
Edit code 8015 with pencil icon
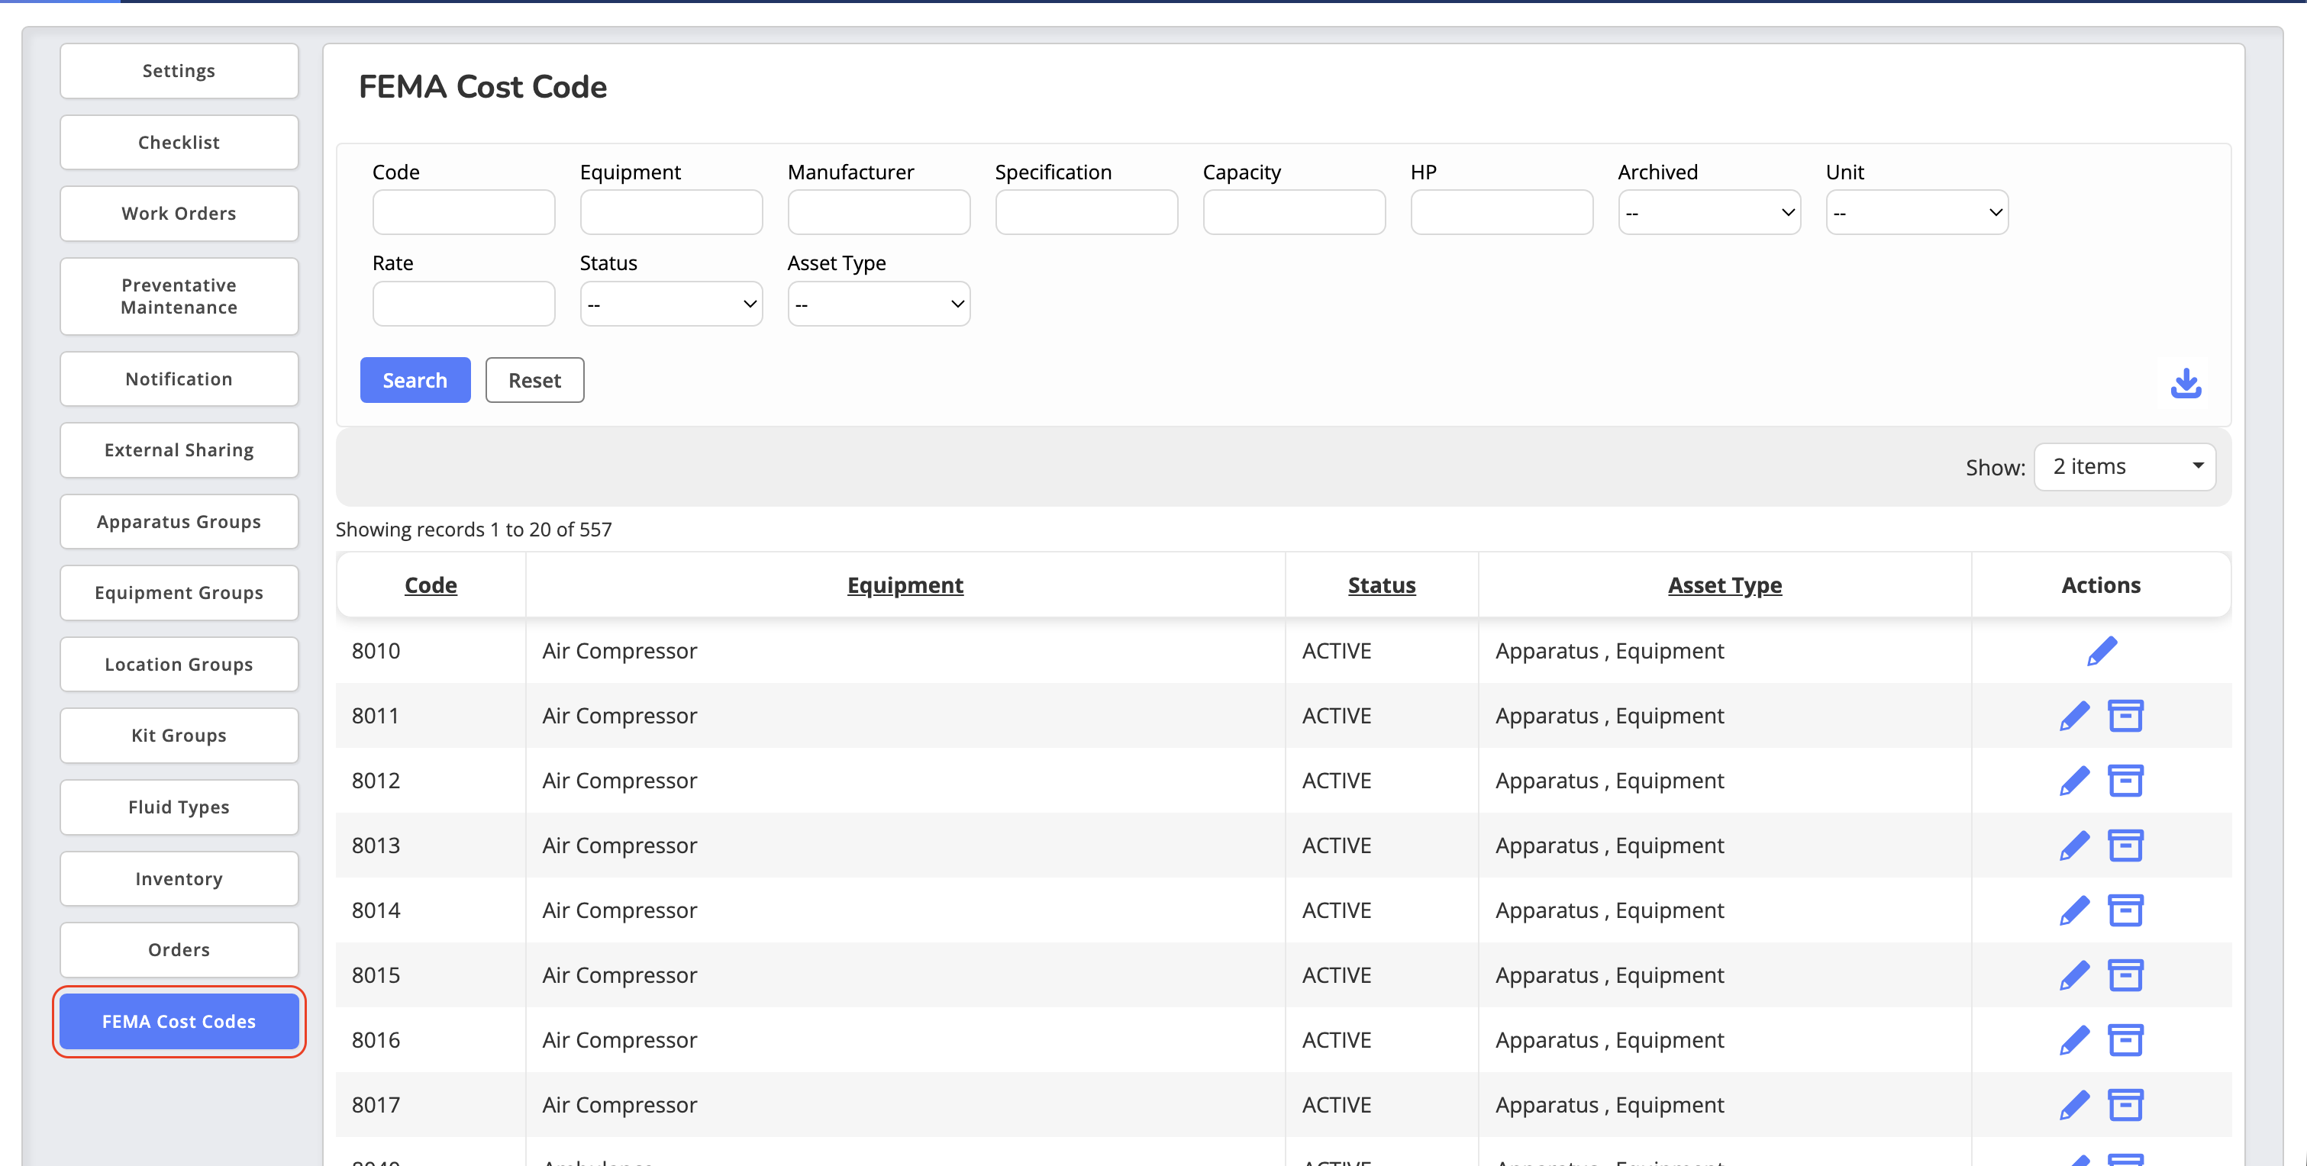tap(2073, 975)
